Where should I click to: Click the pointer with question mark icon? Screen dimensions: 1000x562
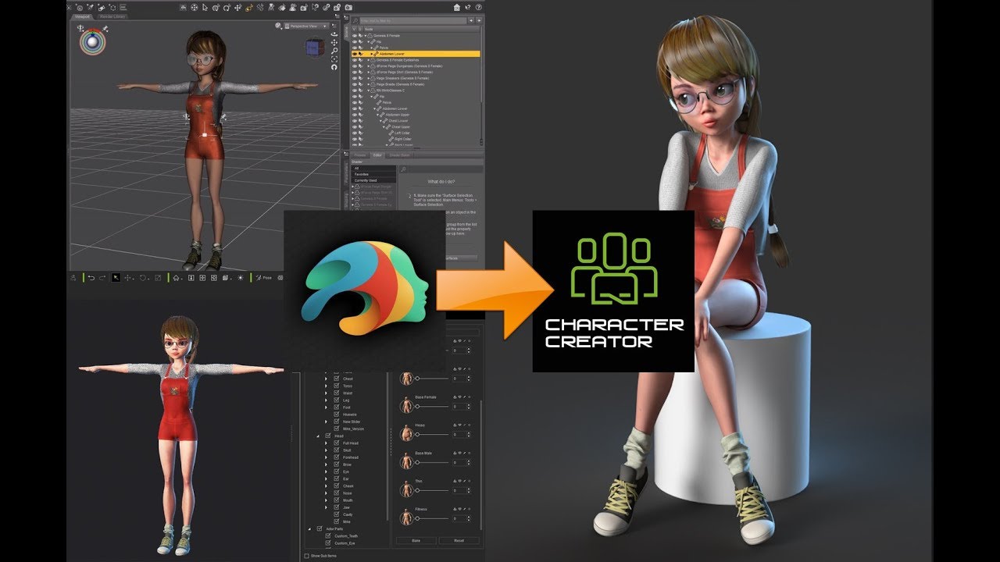click(x=467, y=7)
